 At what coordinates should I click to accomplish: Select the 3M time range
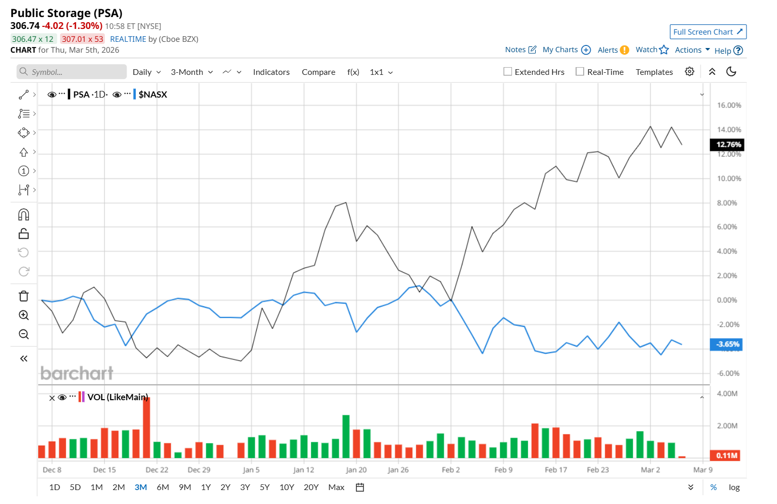pyautogui.click(x=141, y=487)
